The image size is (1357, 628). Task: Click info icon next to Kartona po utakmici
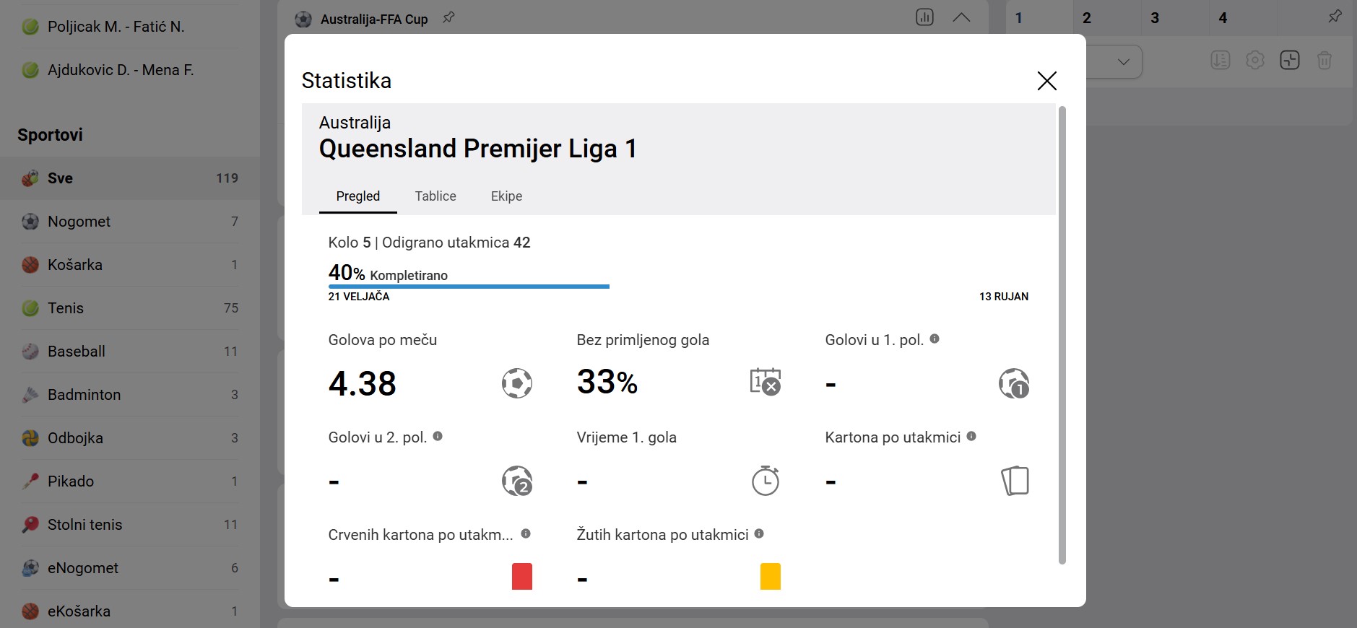click(971, 436)
